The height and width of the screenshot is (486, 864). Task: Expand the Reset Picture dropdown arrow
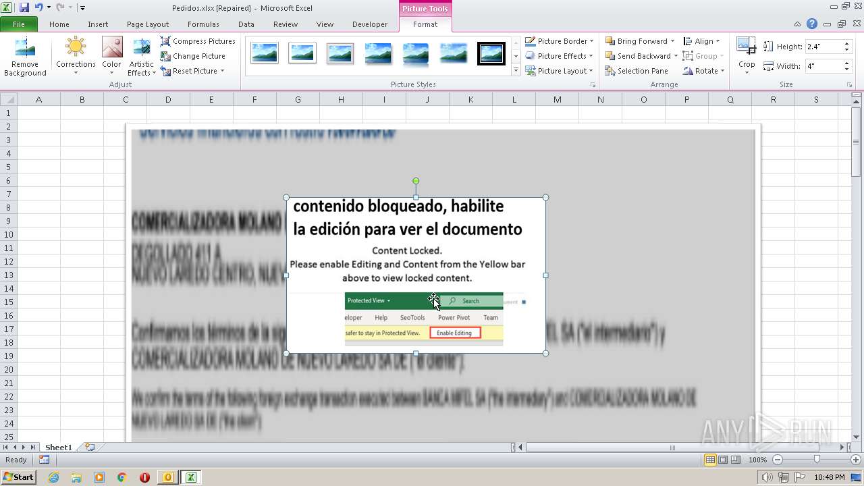click(222, 71)
